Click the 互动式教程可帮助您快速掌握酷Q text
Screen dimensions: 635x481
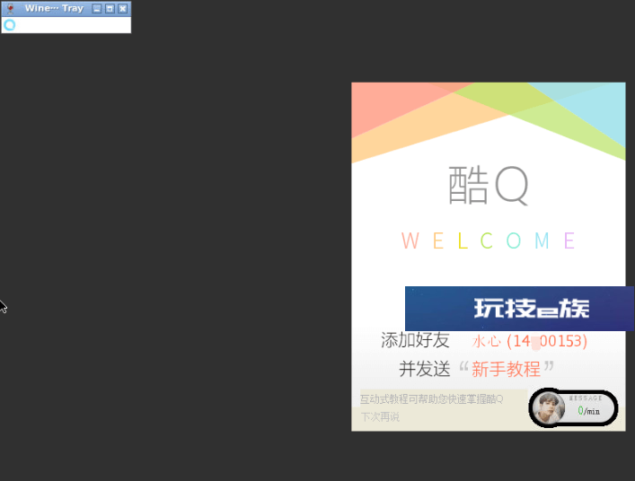coord(432,399)
